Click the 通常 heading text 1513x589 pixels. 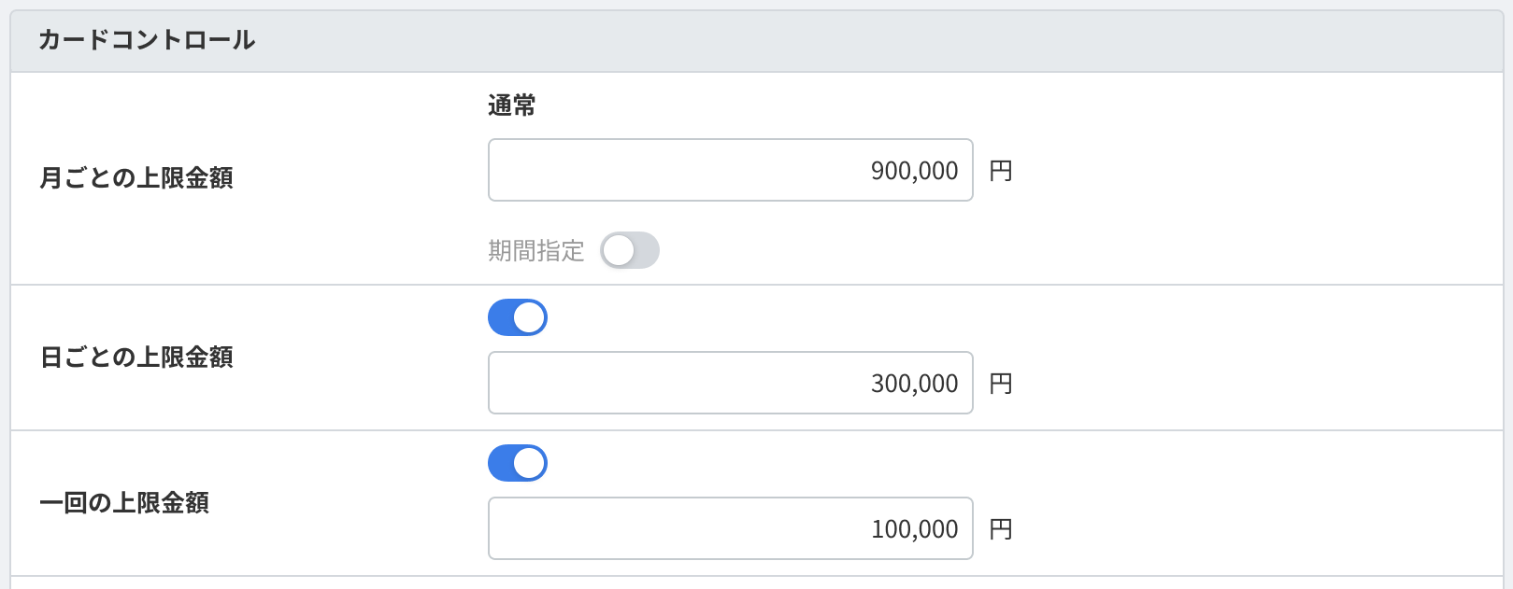[511, 105]
